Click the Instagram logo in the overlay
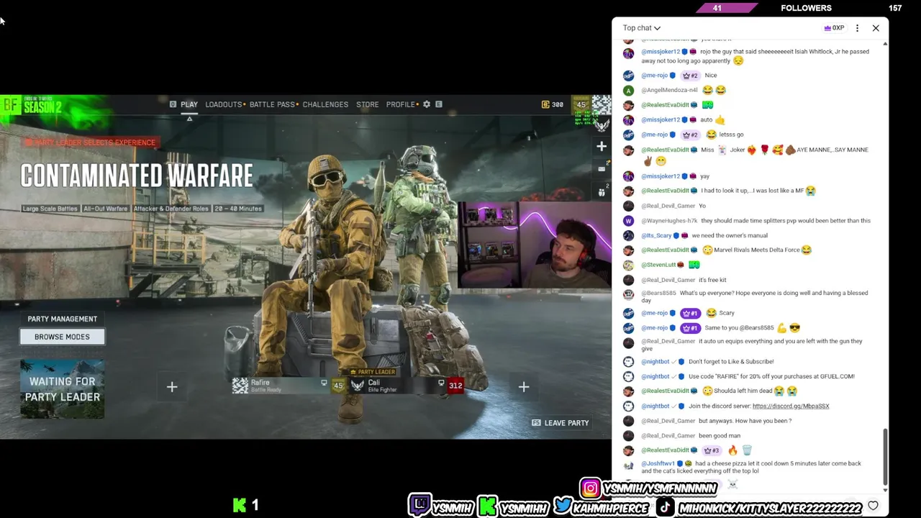This screenshot has width=921, height=518. click(x=590, y=489)
